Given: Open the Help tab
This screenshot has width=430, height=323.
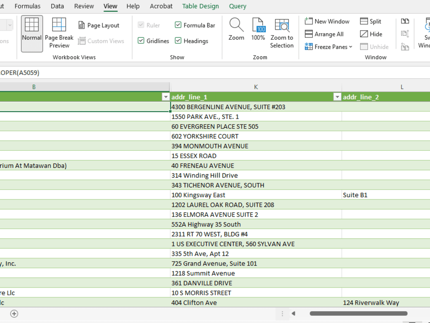Looking at the screenshot, I should point(133,6).
